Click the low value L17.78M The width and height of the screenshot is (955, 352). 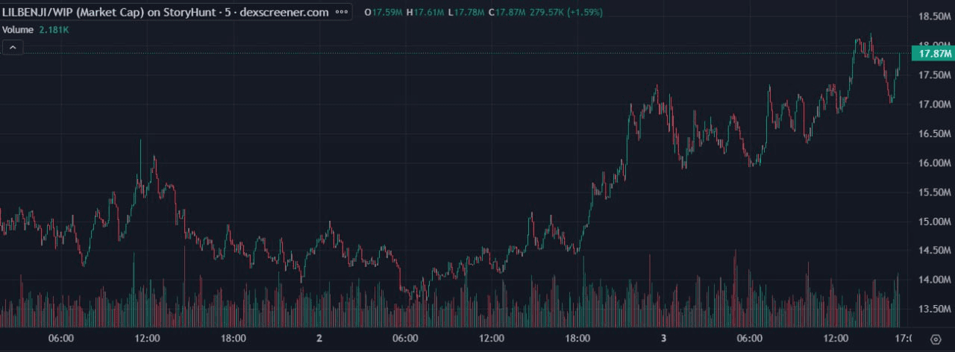[x=466, y=13]
